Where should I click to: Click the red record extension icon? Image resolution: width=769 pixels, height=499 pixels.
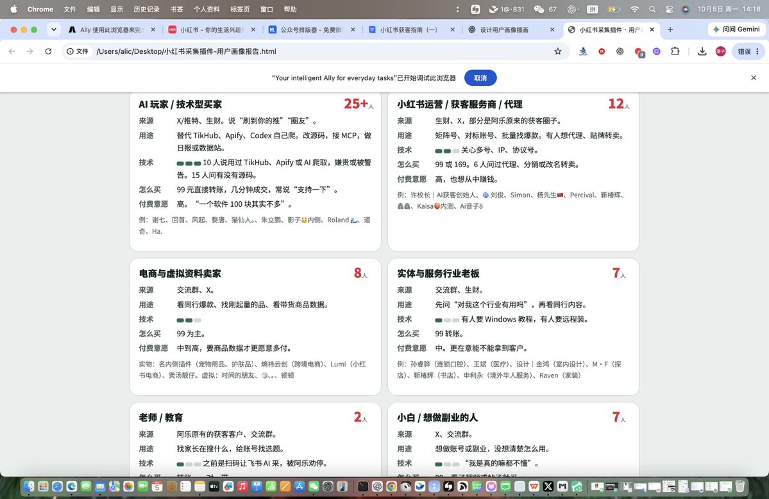[601, 51]
